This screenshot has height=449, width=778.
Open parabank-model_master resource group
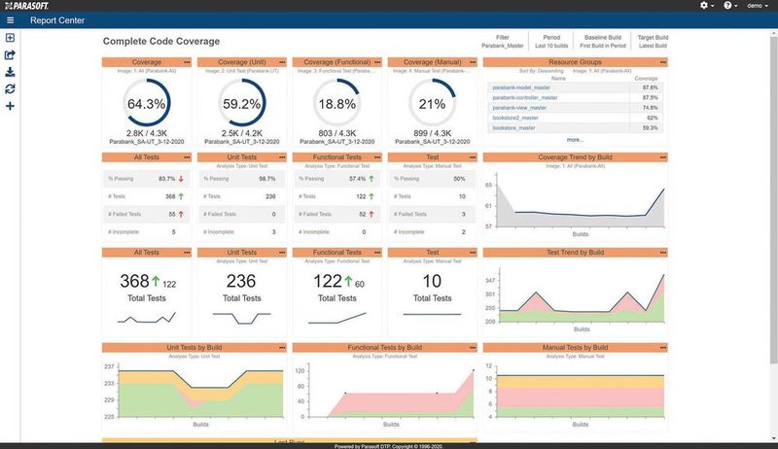tap(521, 87)
